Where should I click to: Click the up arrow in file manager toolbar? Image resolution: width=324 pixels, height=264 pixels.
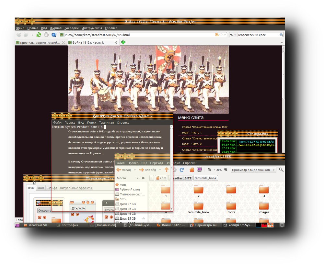167,170
